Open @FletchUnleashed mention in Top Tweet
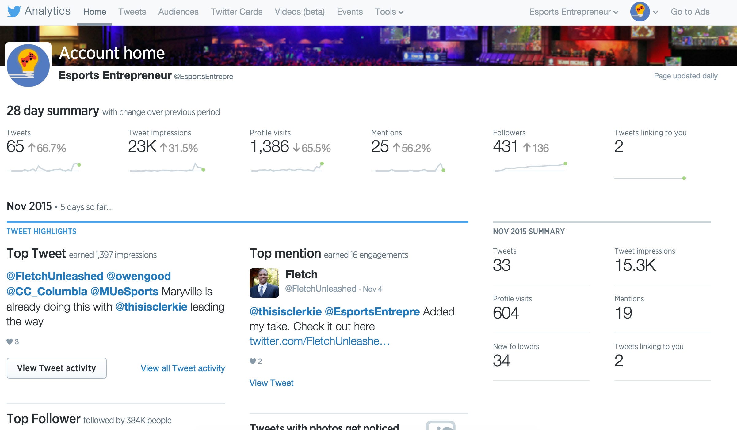 click(x=55, y=276)
